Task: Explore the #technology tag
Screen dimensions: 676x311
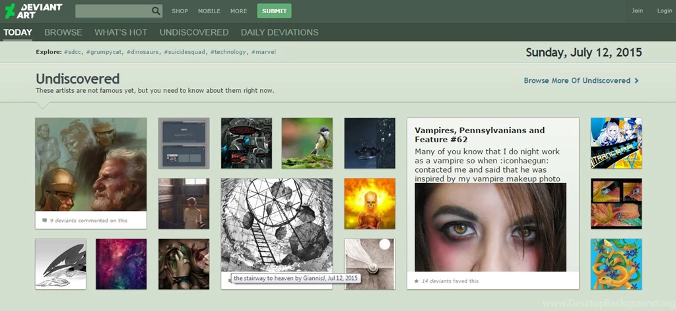Action: [229, 52]
